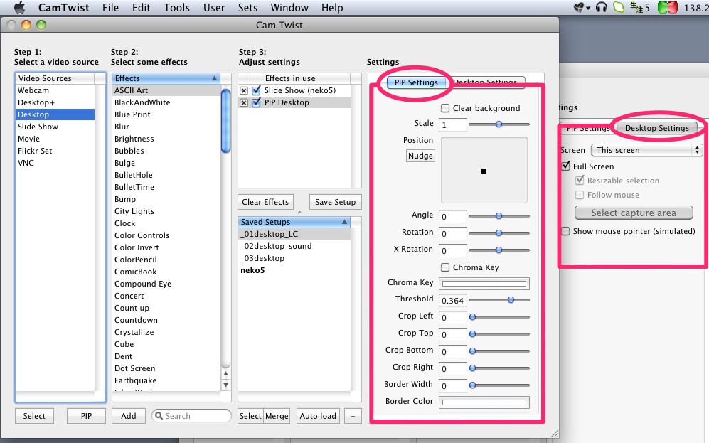Open the Screen dropdown 'This screen'

[646, 150]
